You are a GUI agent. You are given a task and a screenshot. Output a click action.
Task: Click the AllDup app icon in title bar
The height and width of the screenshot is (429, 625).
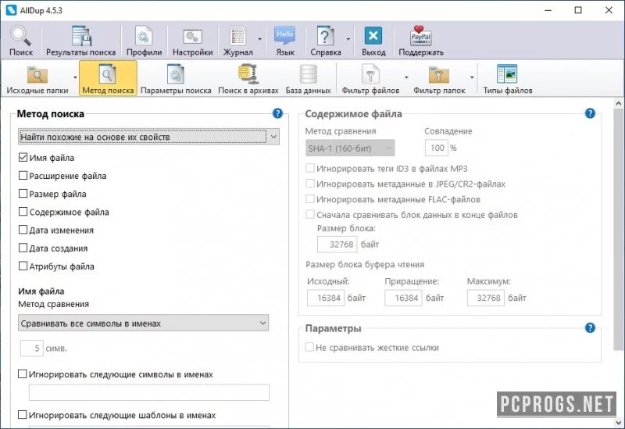(x=11, y=10)
